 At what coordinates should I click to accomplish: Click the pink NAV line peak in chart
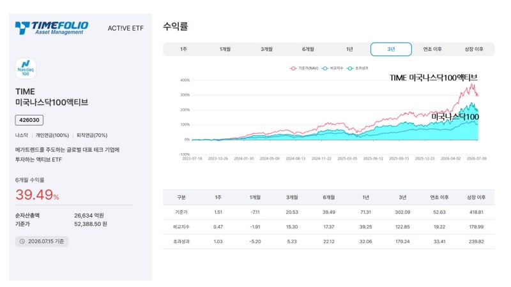point(472,85)
